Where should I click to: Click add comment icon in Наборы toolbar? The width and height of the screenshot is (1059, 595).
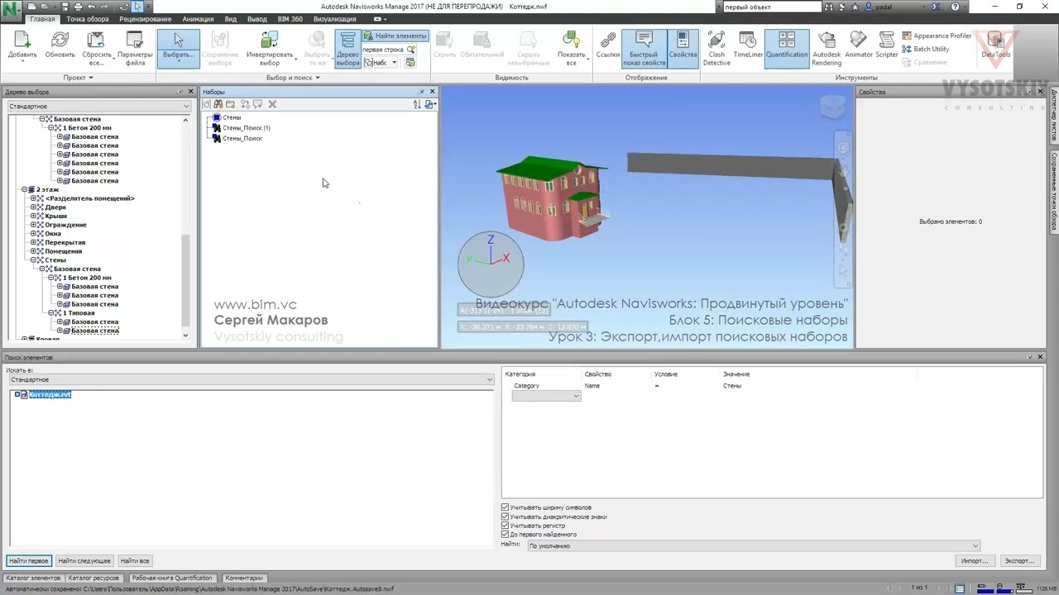click(258, 104)
